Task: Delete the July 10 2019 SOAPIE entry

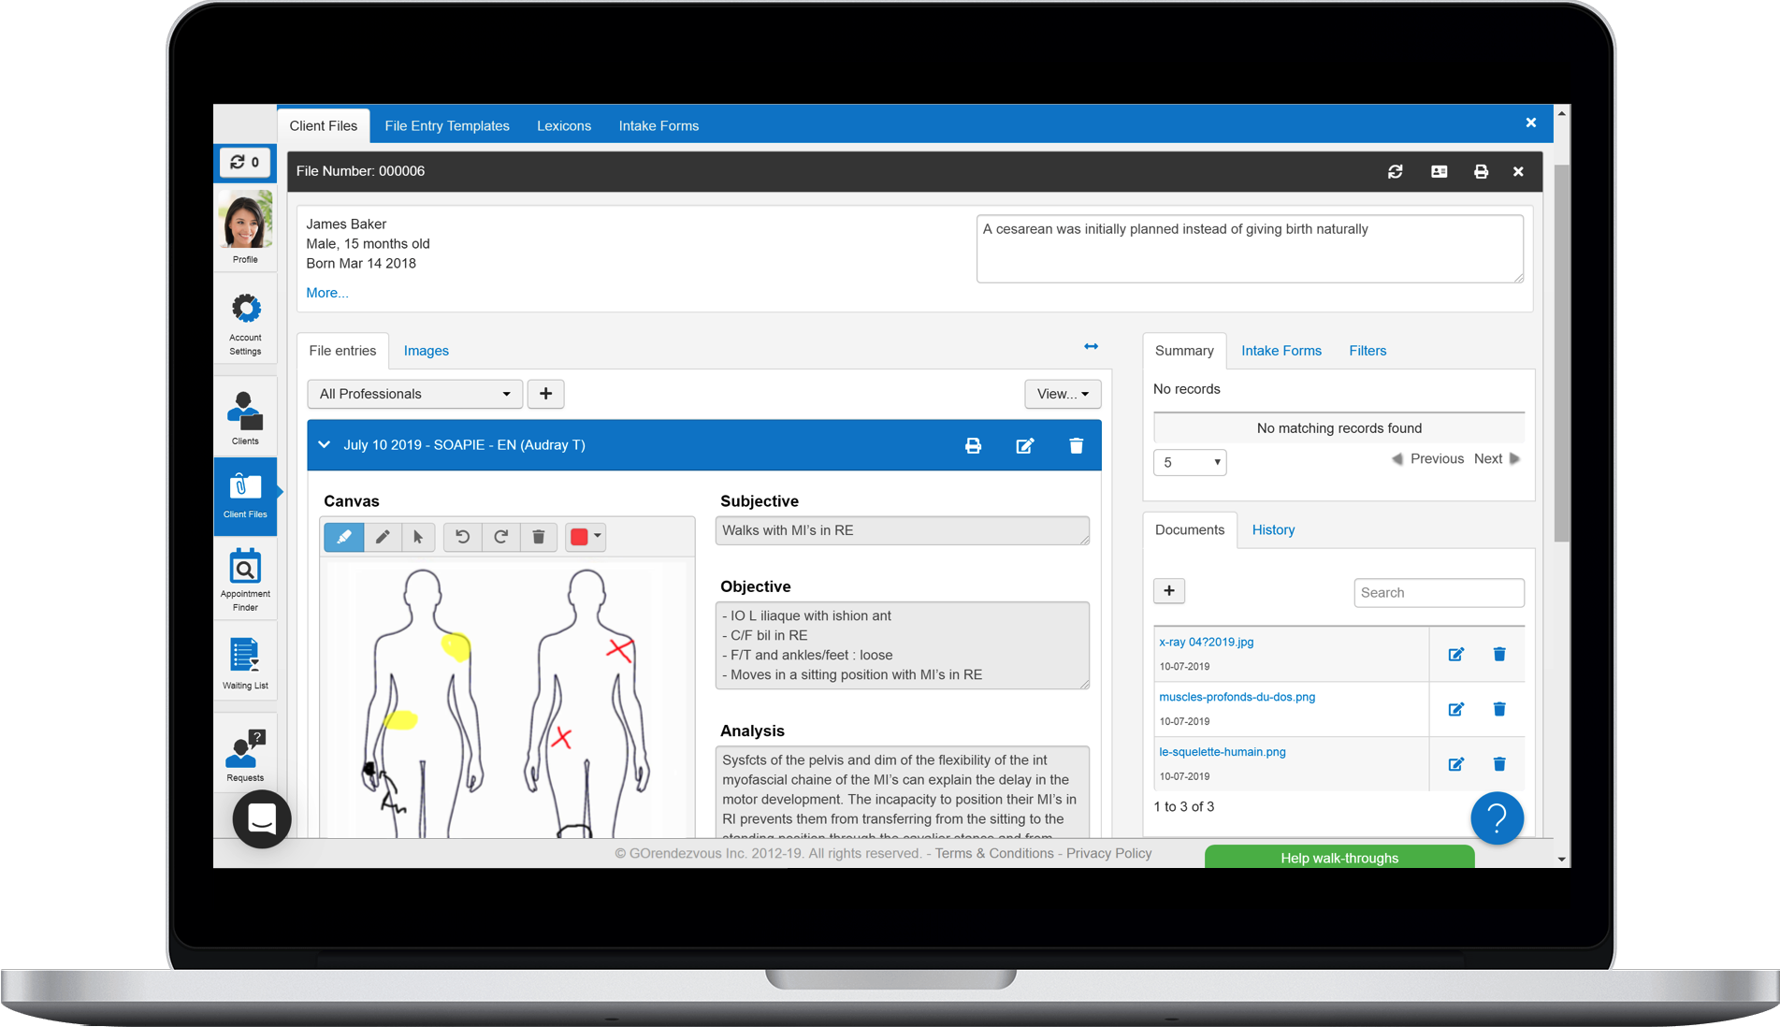Action: [x=1076, y=445]
